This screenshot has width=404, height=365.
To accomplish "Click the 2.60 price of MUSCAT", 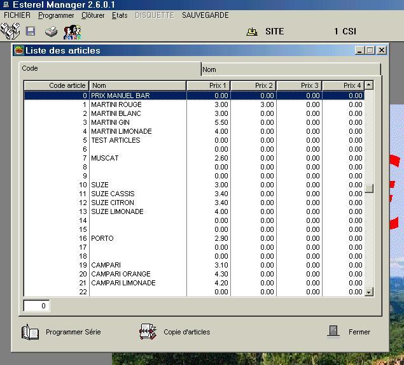I will pyautogui.click(x=221, y=158).
